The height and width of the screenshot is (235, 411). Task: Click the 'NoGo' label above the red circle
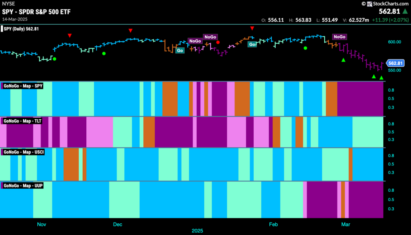pos(210,37)
